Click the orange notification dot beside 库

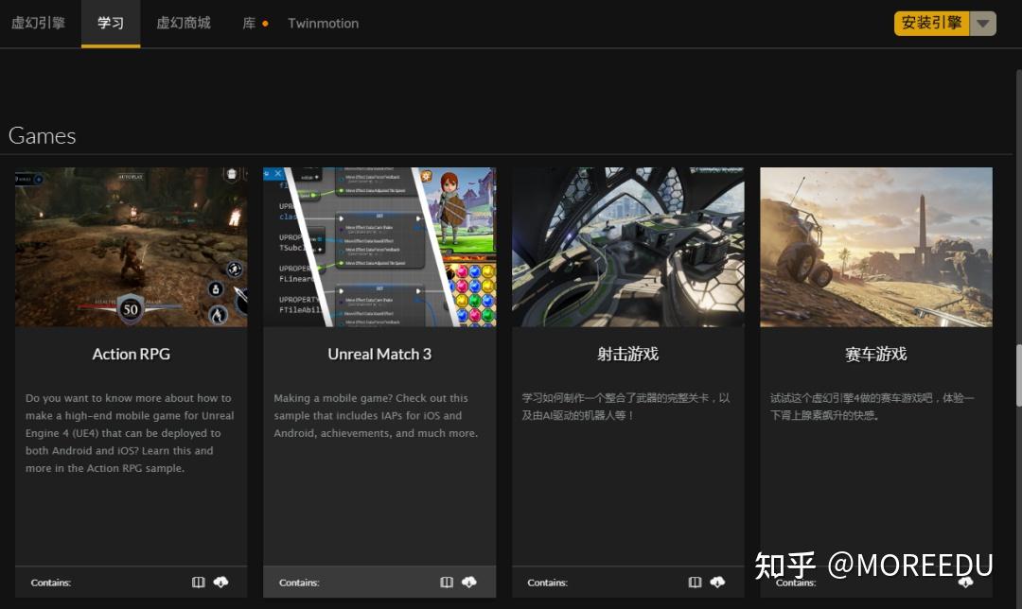point(265,24)
